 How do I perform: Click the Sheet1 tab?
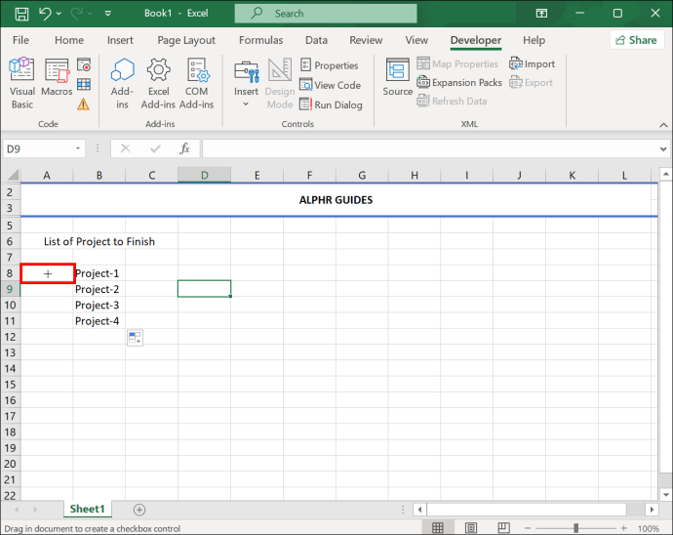point(88,509)
